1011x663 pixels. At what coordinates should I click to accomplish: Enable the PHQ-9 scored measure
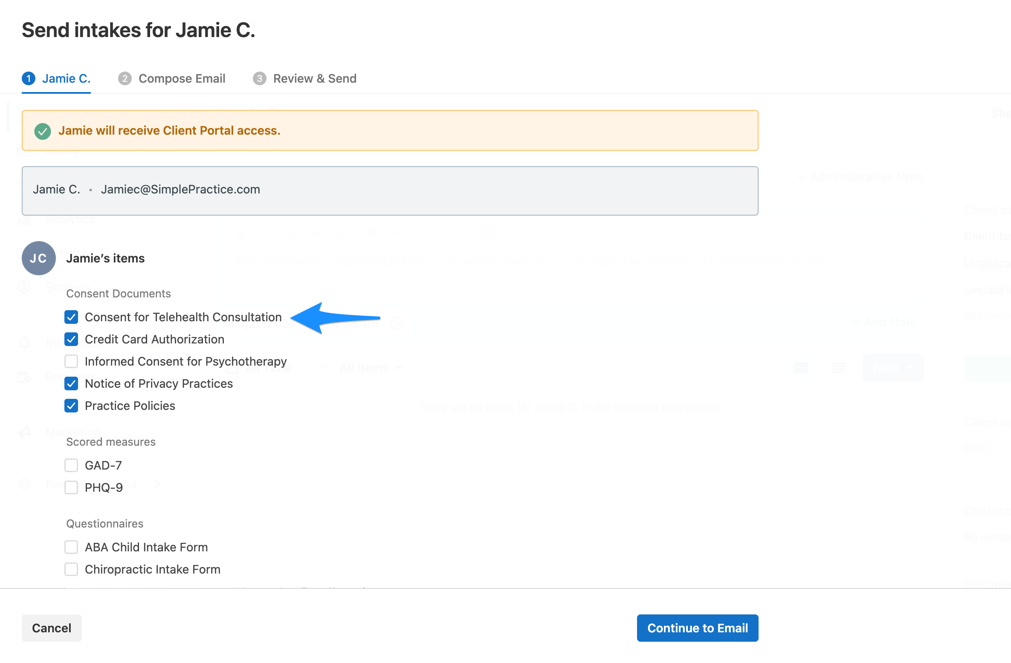(71, 487)
